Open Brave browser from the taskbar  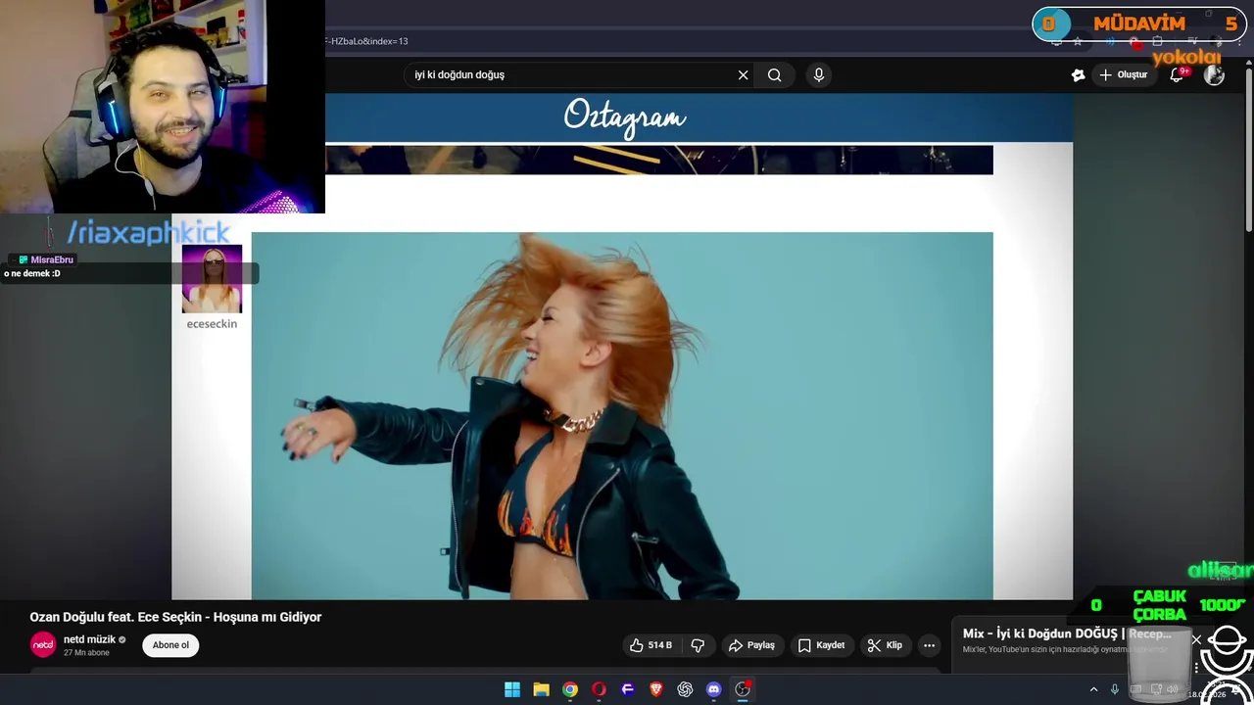pos(656,689)
